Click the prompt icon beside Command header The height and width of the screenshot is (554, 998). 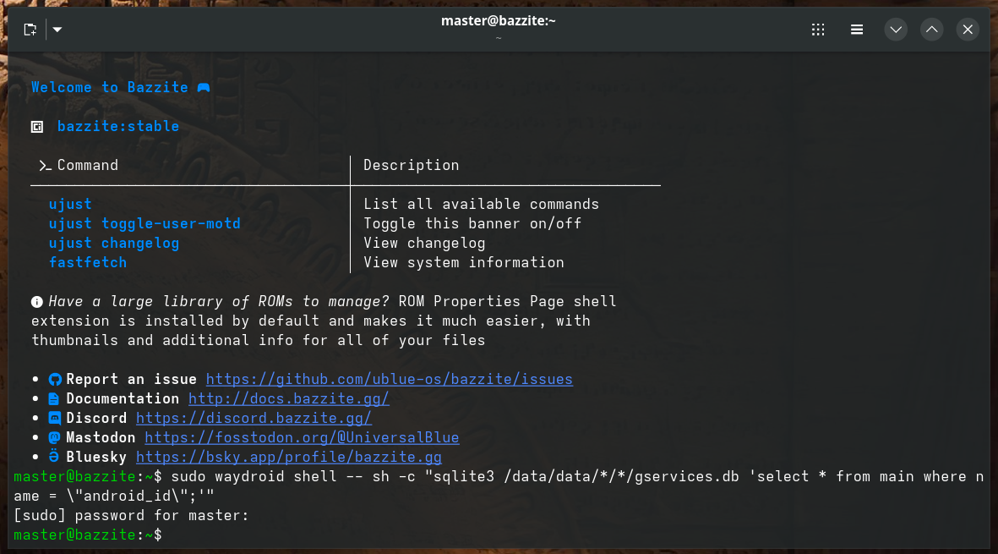pos(45,166)
